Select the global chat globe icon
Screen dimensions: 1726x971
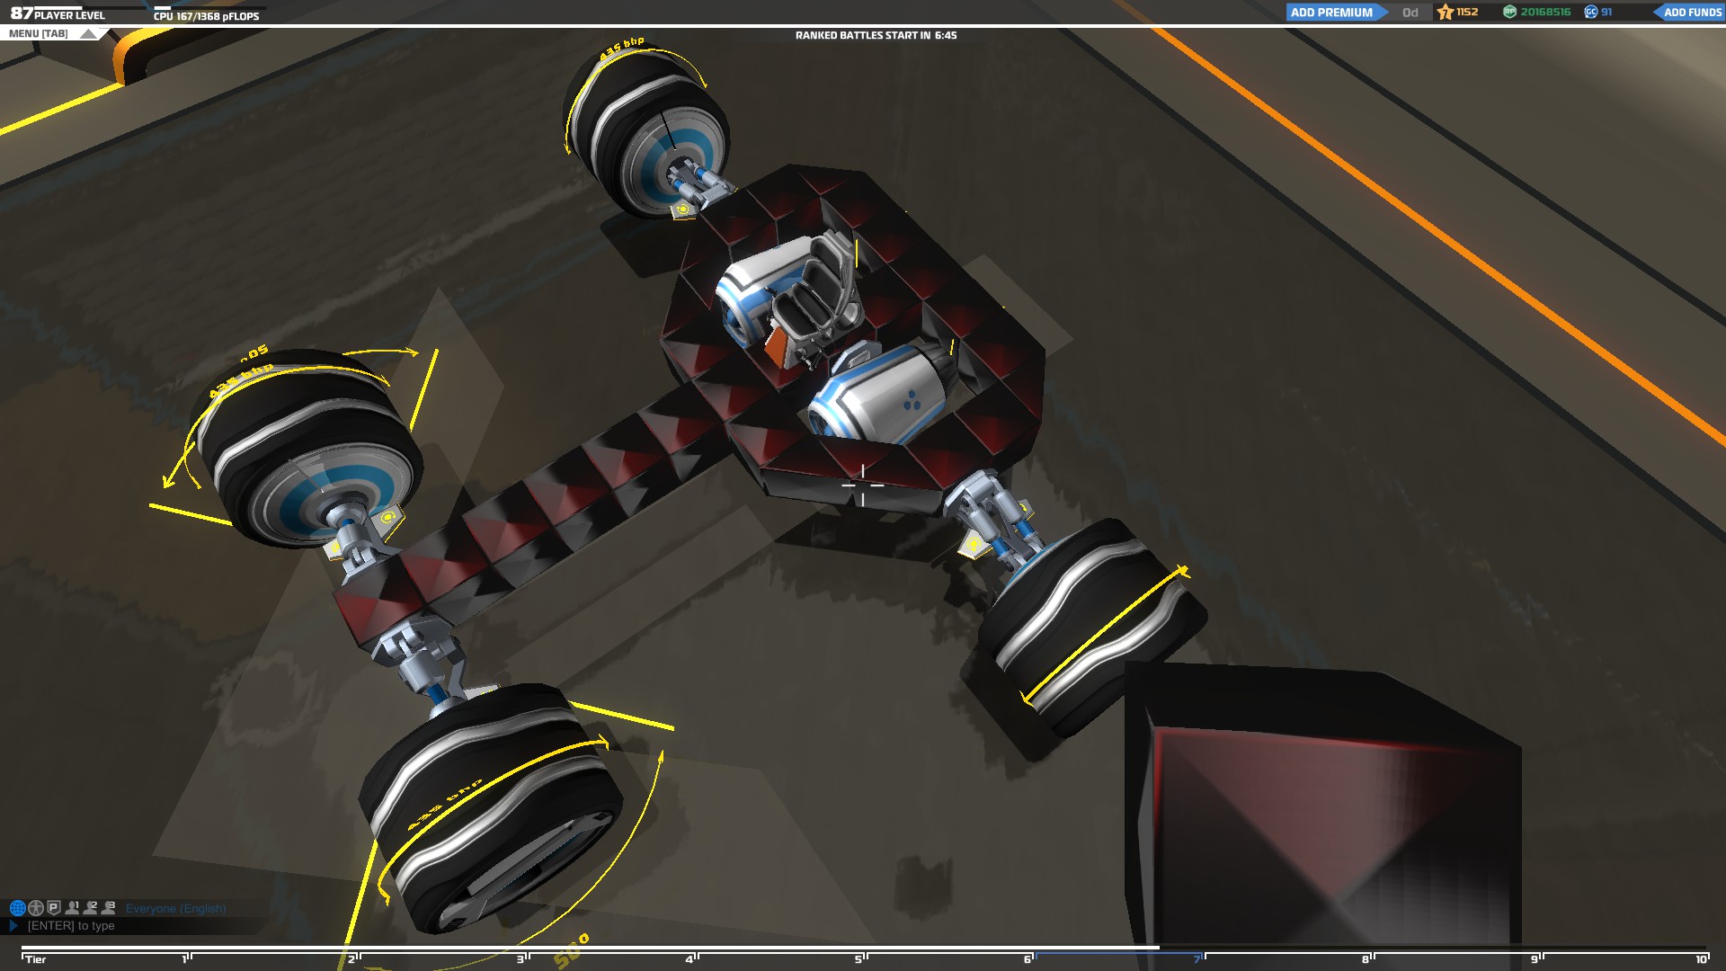click(x=16, y=908)
